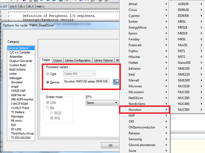Select the Core radio button
The width and height of the screenshot is (205, 153).
point(48,74)
